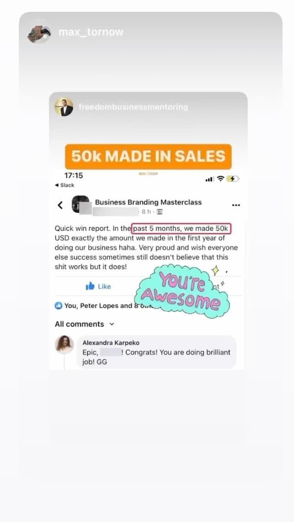Tap the battery charging status icon

(233, 179)
